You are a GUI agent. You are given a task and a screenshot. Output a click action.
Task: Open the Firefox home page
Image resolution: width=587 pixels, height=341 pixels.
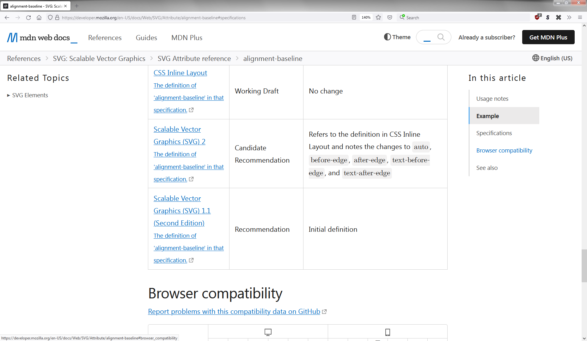pos(39,17)
